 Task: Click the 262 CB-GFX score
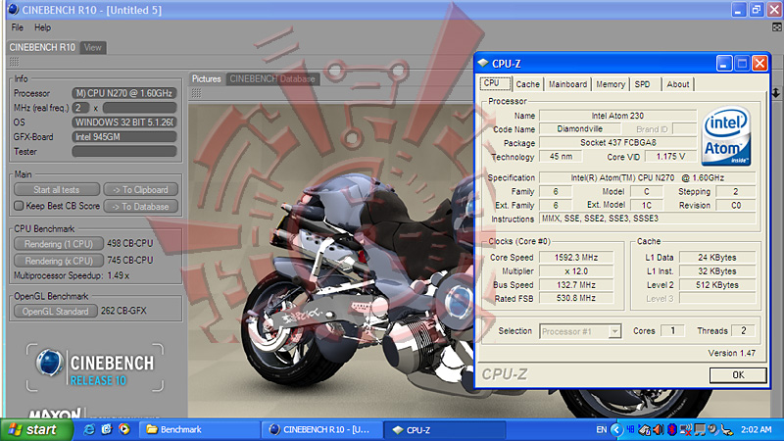[x=123, y=311]
